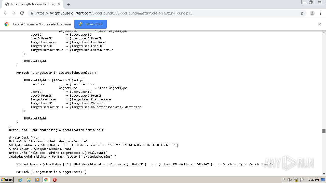Image resolution: width=326 pixels, height=183 pixels.
Task: Click the vertical scrollbar thumb
Action: [324, 131]
